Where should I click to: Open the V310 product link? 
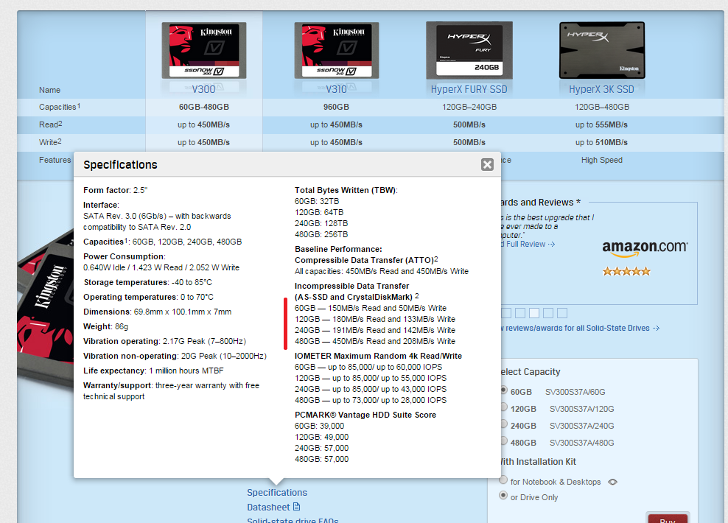(336, 89)
